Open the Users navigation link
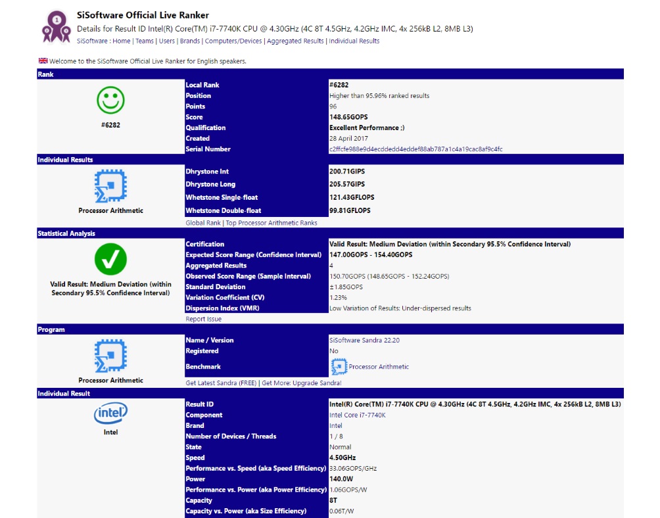The image size is (660, 518). click(x=167, y=41)
